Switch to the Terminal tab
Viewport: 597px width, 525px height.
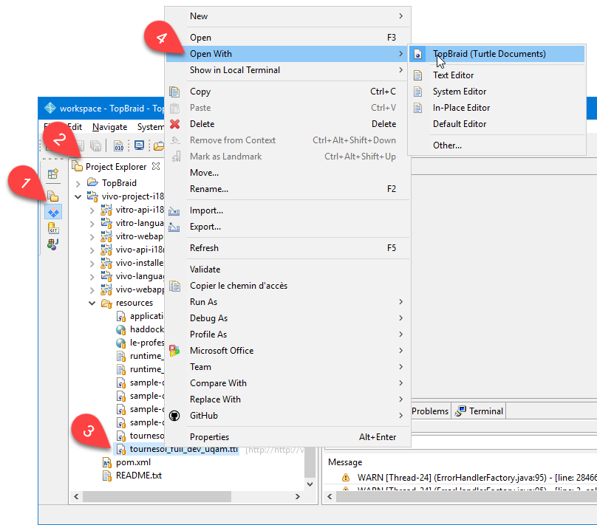click(479, 411)
